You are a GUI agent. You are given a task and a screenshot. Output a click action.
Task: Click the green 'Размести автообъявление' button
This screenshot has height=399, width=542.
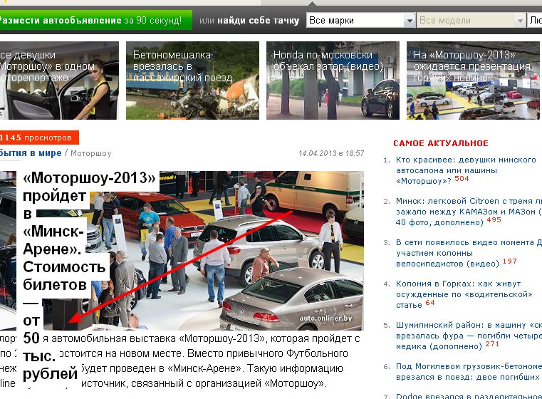pos(95,20)
